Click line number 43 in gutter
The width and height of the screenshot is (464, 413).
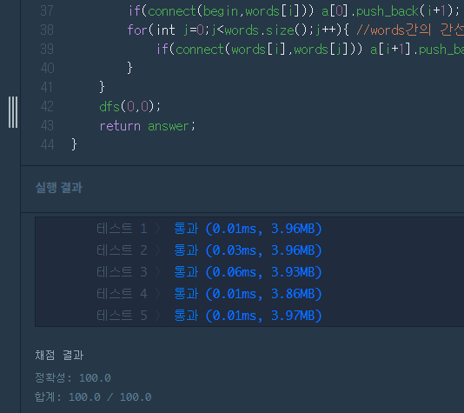pos(47,125)
